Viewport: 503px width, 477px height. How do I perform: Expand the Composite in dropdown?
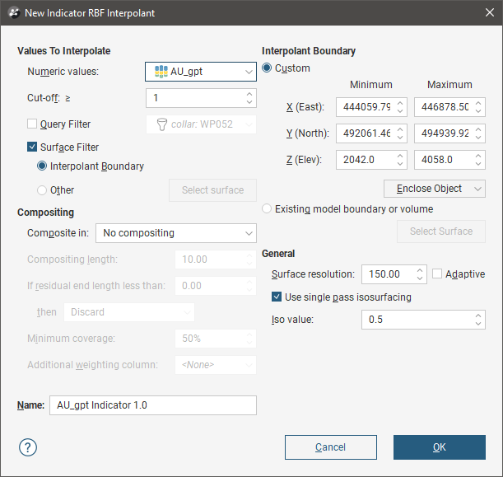click(175, 233)
